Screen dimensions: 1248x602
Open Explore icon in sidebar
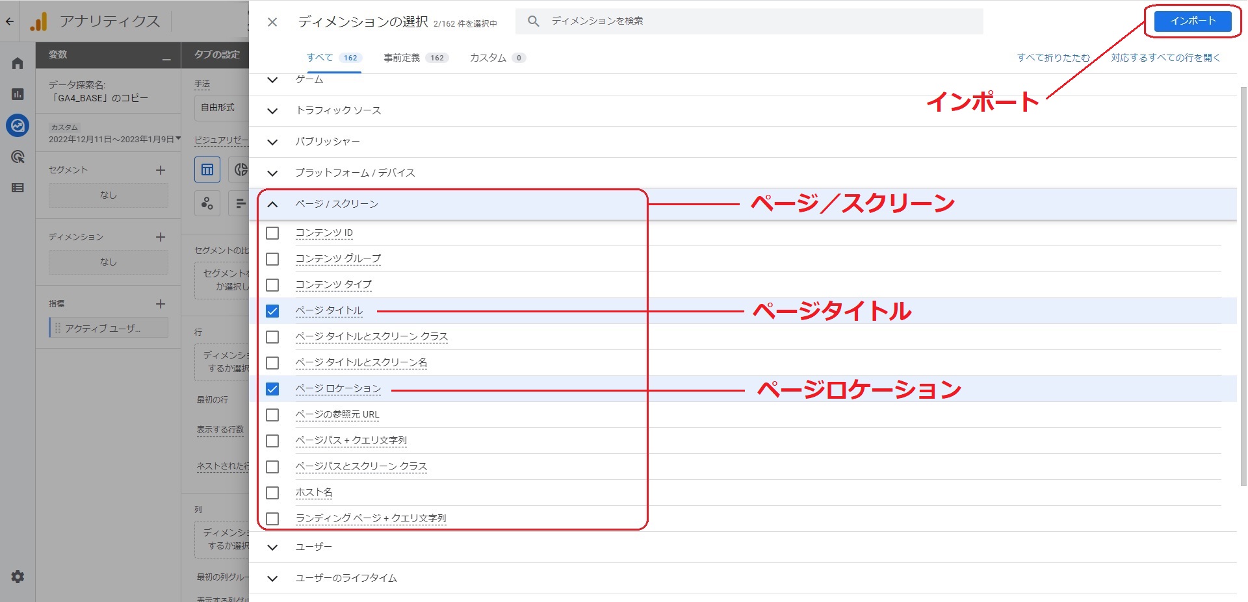coord(18,125)
